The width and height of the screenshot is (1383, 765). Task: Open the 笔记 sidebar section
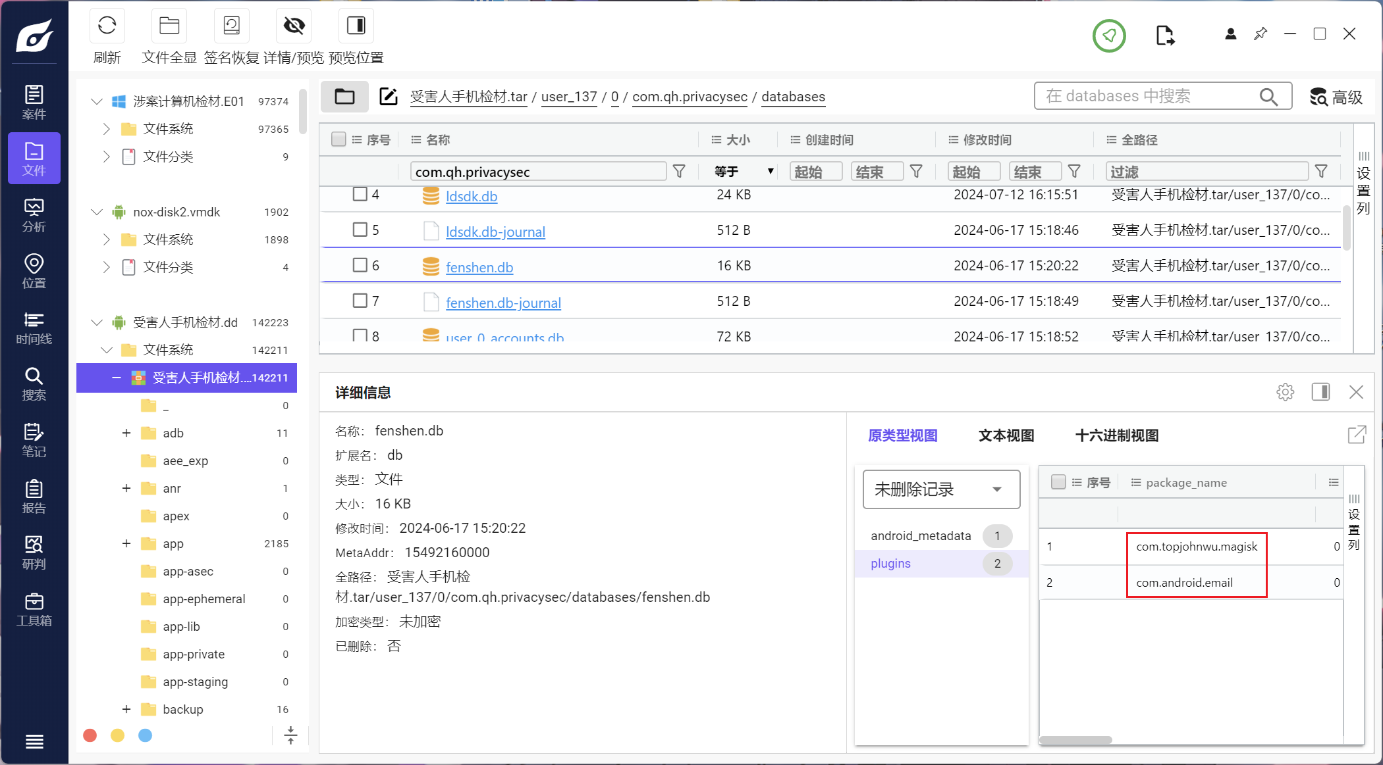pos(34,440)
